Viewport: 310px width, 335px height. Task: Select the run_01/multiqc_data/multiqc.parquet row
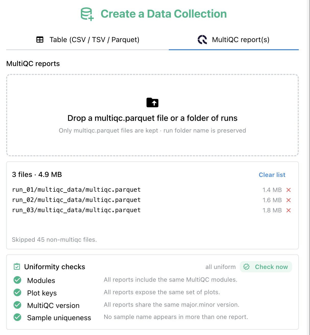pos(152,190)
